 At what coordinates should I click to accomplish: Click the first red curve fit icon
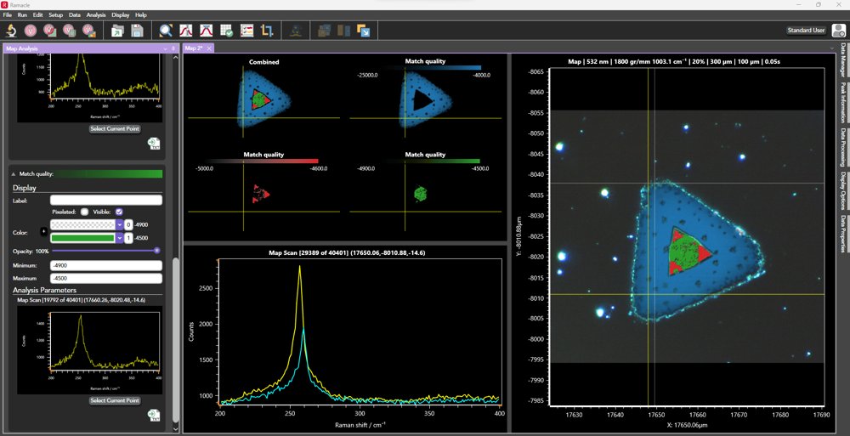[186, 31]
